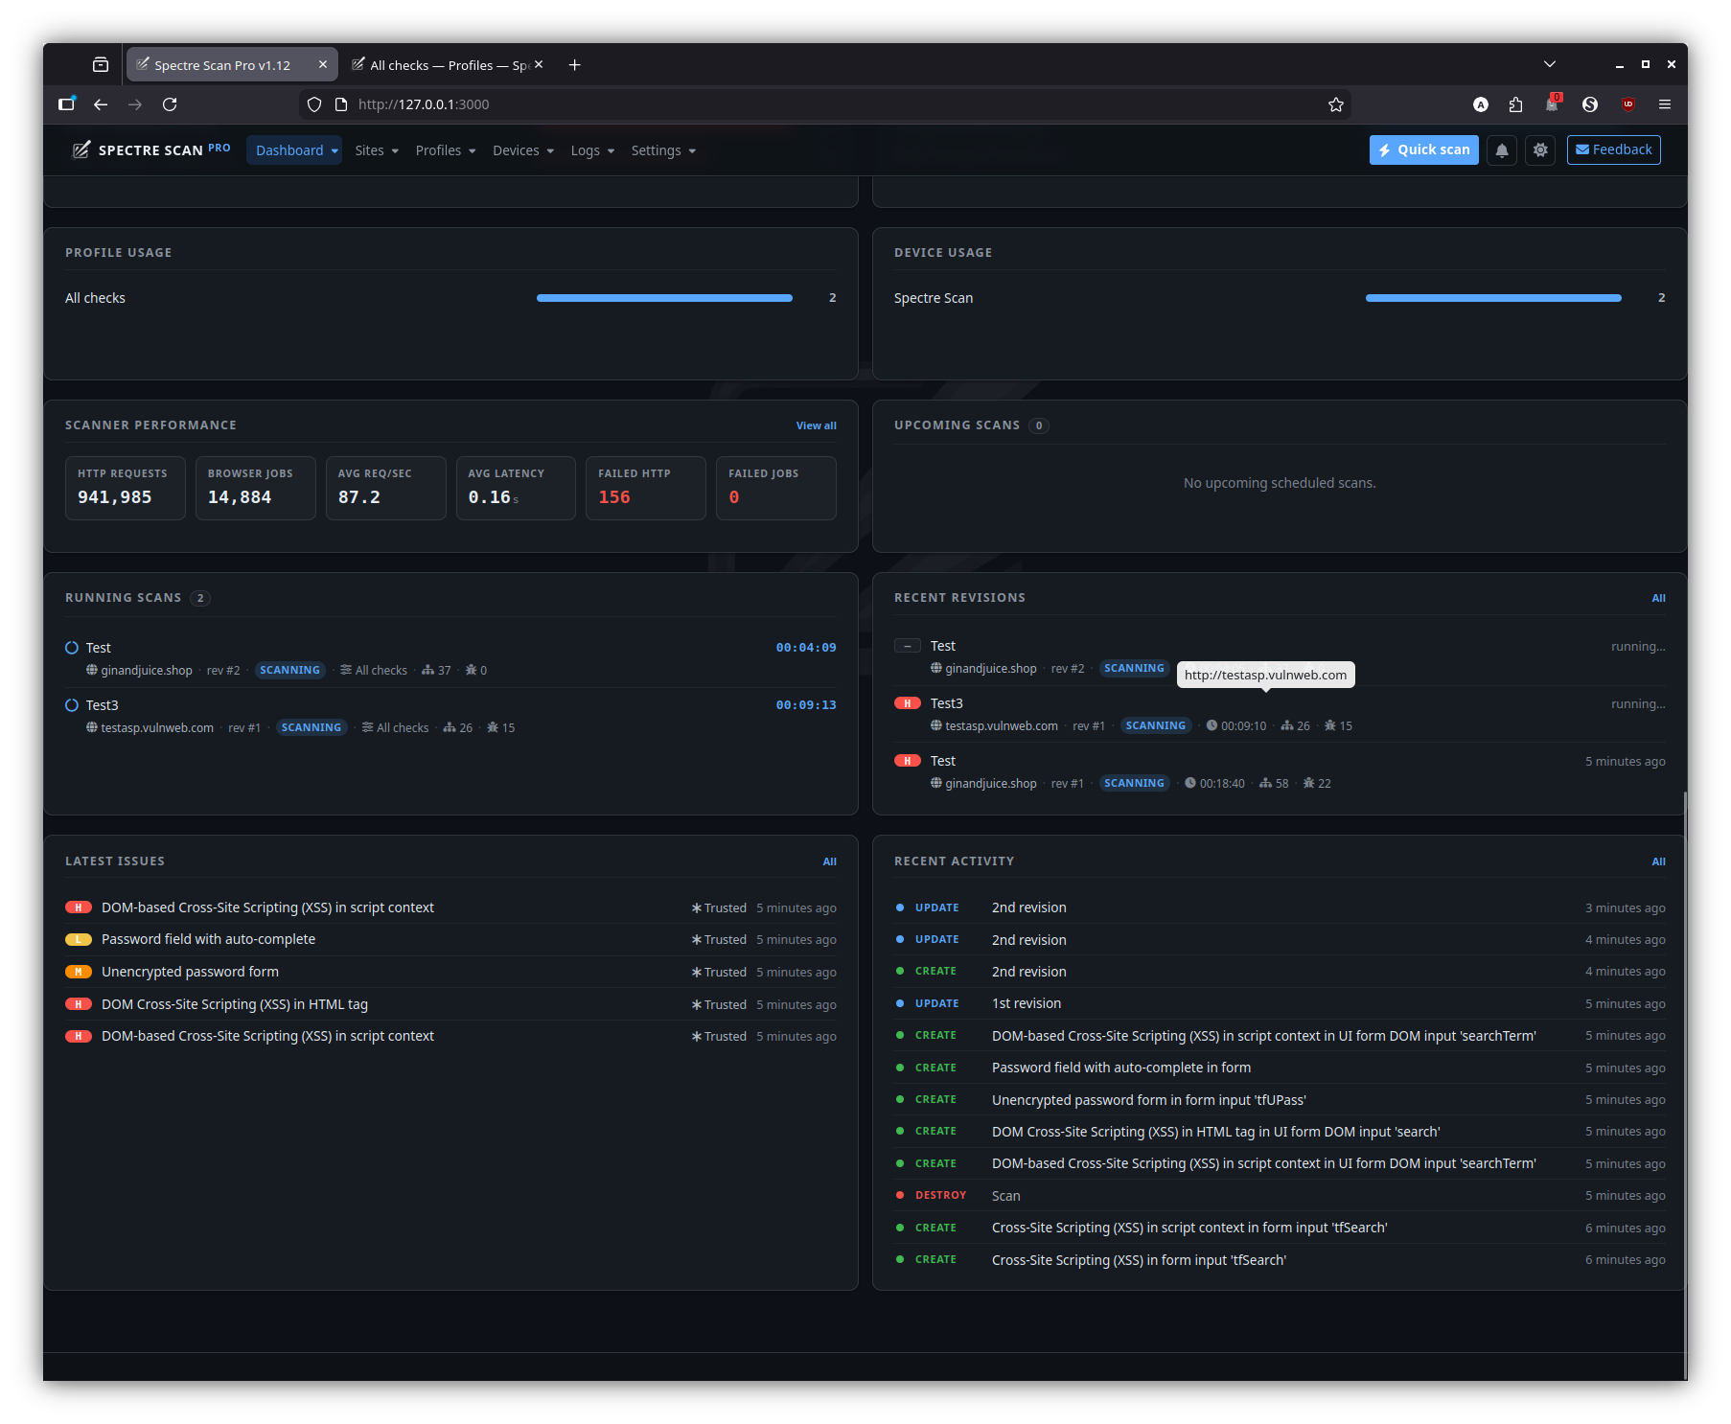Image resolution: width=1731 pixels, height=1424 pixels.
Task: Open the notifications bell icon
Action: [1502, 150]
